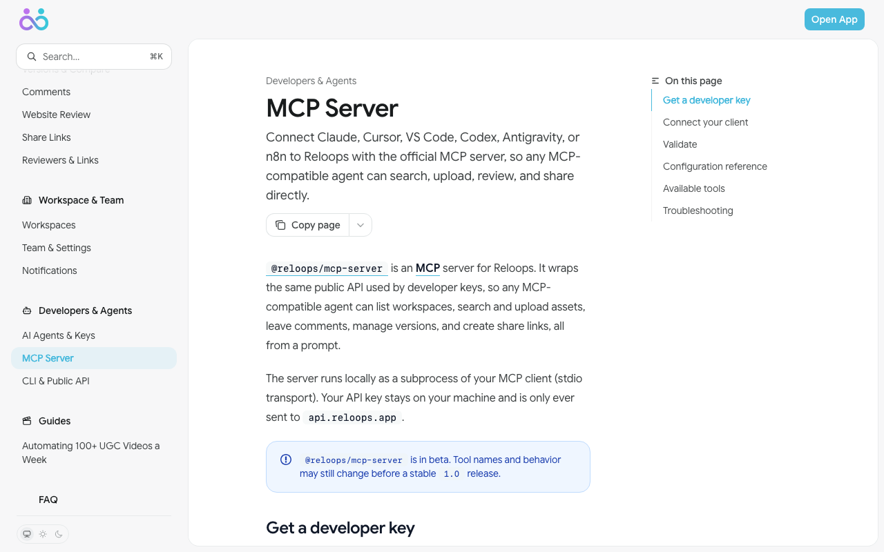Screen dimensions: 884x552
Task: Click the beta notice info icon
Action: pos(286,460)
